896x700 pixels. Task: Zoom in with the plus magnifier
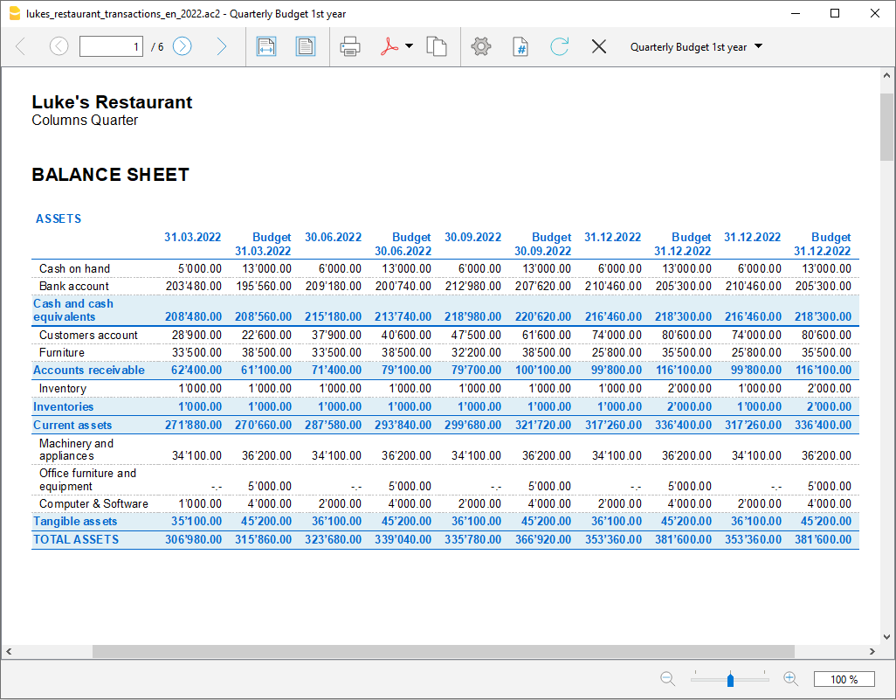tap(790, 678)
